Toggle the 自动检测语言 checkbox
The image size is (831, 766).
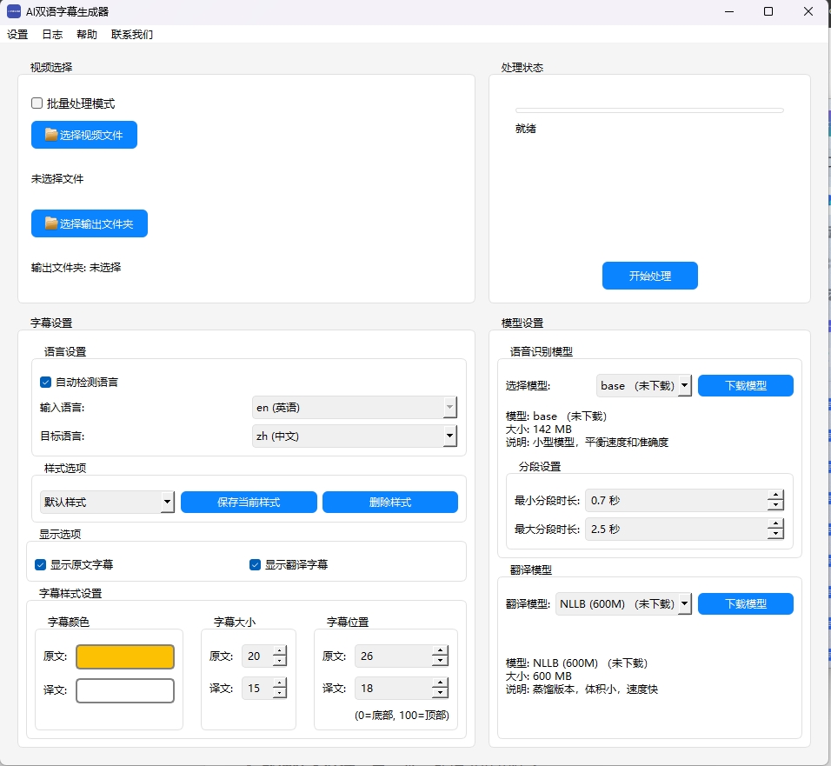(45, 382)
